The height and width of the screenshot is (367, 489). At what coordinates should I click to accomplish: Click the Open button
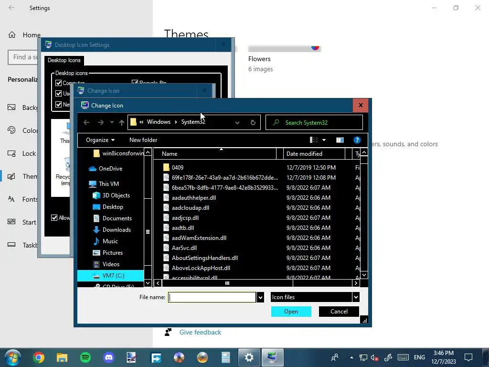[x=291, y=312]
